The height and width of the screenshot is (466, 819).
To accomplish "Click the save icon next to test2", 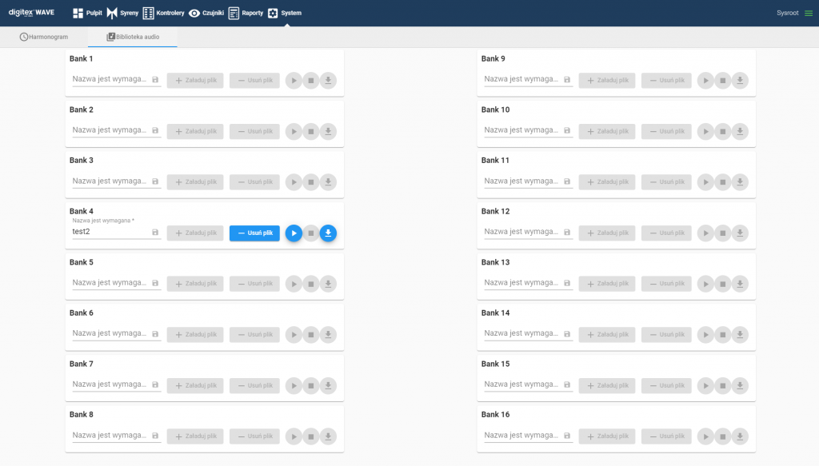I will coord(155,233).
